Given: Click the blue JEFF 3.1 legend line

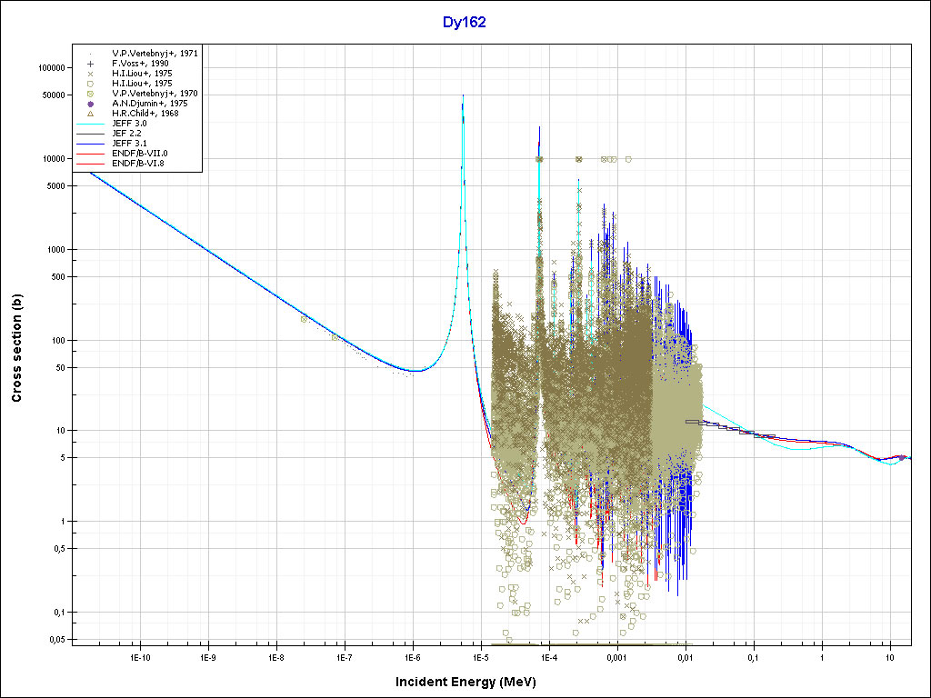Looking at the screenshot, I should [91, 144].
